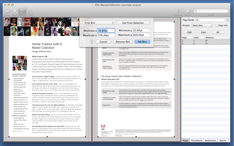The width and height of the screenshot is (234, 146).
Task: Select All pages button
Action: coord(218,32)
